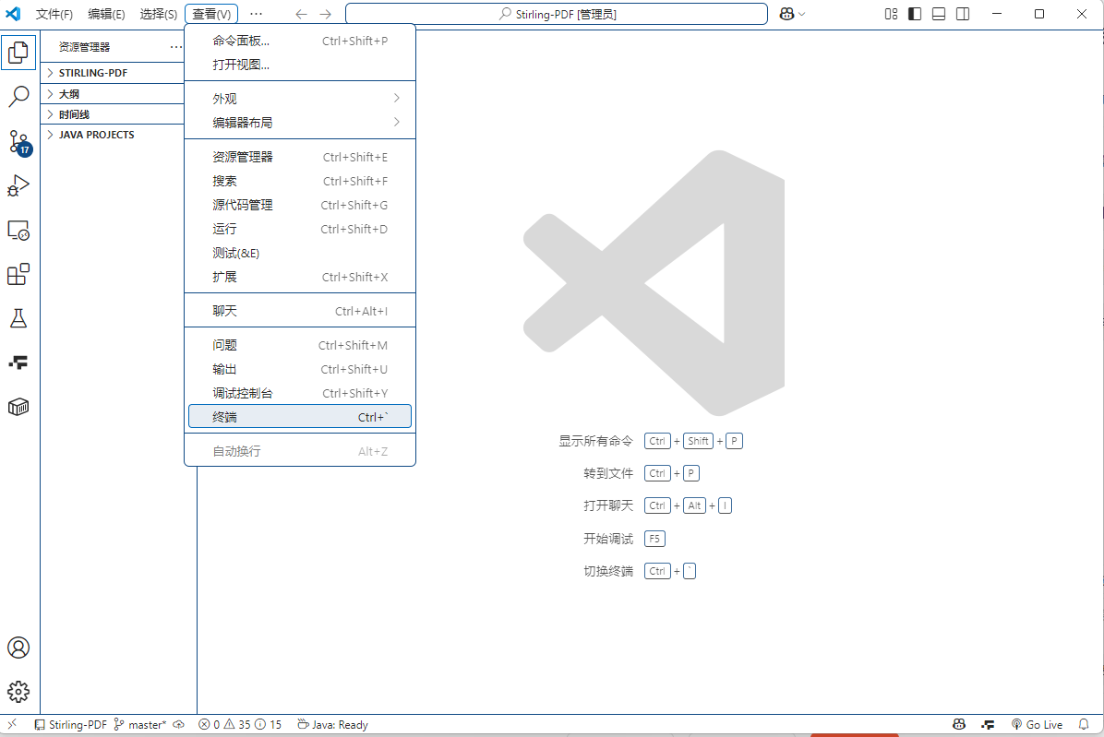The width and height of the screenshot is (1104, 737).
Task: Go back with the left arrow
Action: 301,14
